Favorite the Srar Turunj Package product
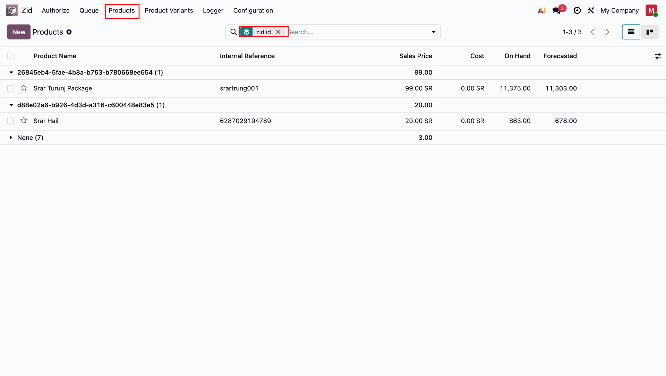666x376 pixels. click(24, 88)
